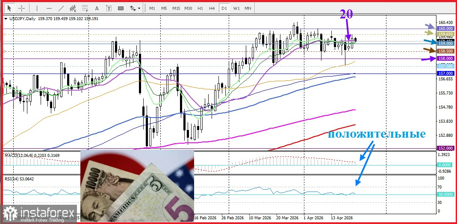The width and height of the screenshot is (457, 224).
Task: Click the triangle beside USDJPY,Daily title
Action: pos(6,19)
